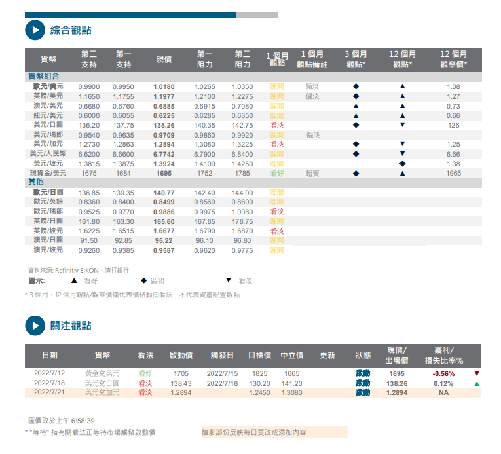The width and height of the screenshot is (501, 454).
Task: Click 3-month diamond in 歐元/美元 row
Action: [356, 86]
